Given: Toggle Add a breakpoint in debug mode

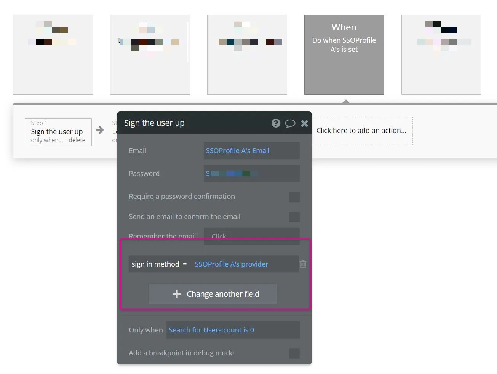Looking at the screenshot, I should 294,353.
